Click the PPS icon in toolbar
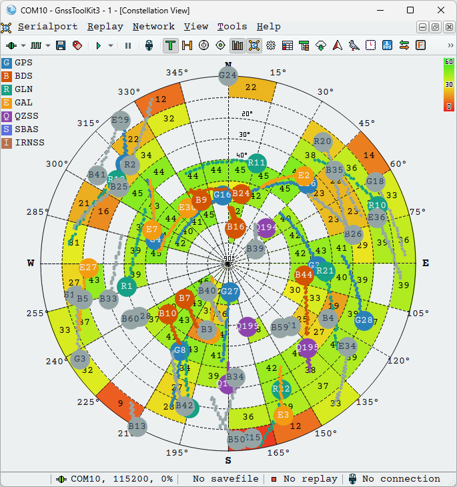Image resolution: width=457 pixels, height=487 pixels. [x=387, y=45]
